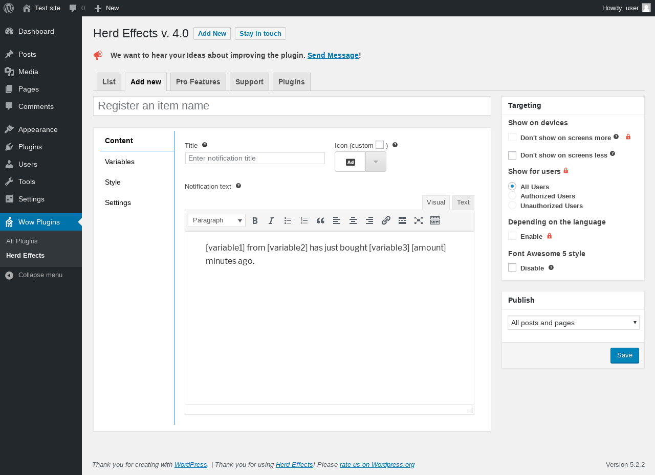Select the Settings section tab in the editor panel

[x=137, y=202]
